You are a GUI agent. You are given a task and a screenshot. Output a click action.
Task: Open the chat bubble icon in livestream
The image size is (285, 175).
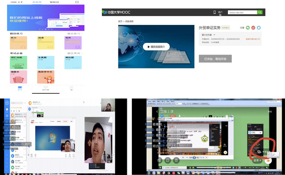(168, 160)
